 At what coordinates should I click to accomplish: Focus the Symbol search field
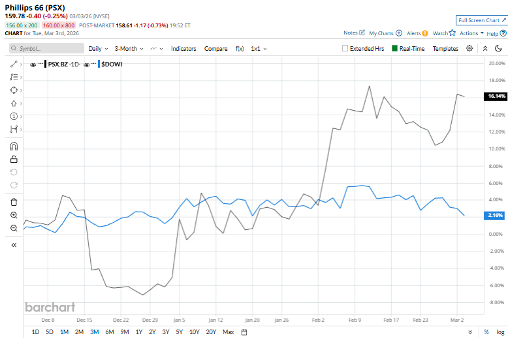point(46,48)
